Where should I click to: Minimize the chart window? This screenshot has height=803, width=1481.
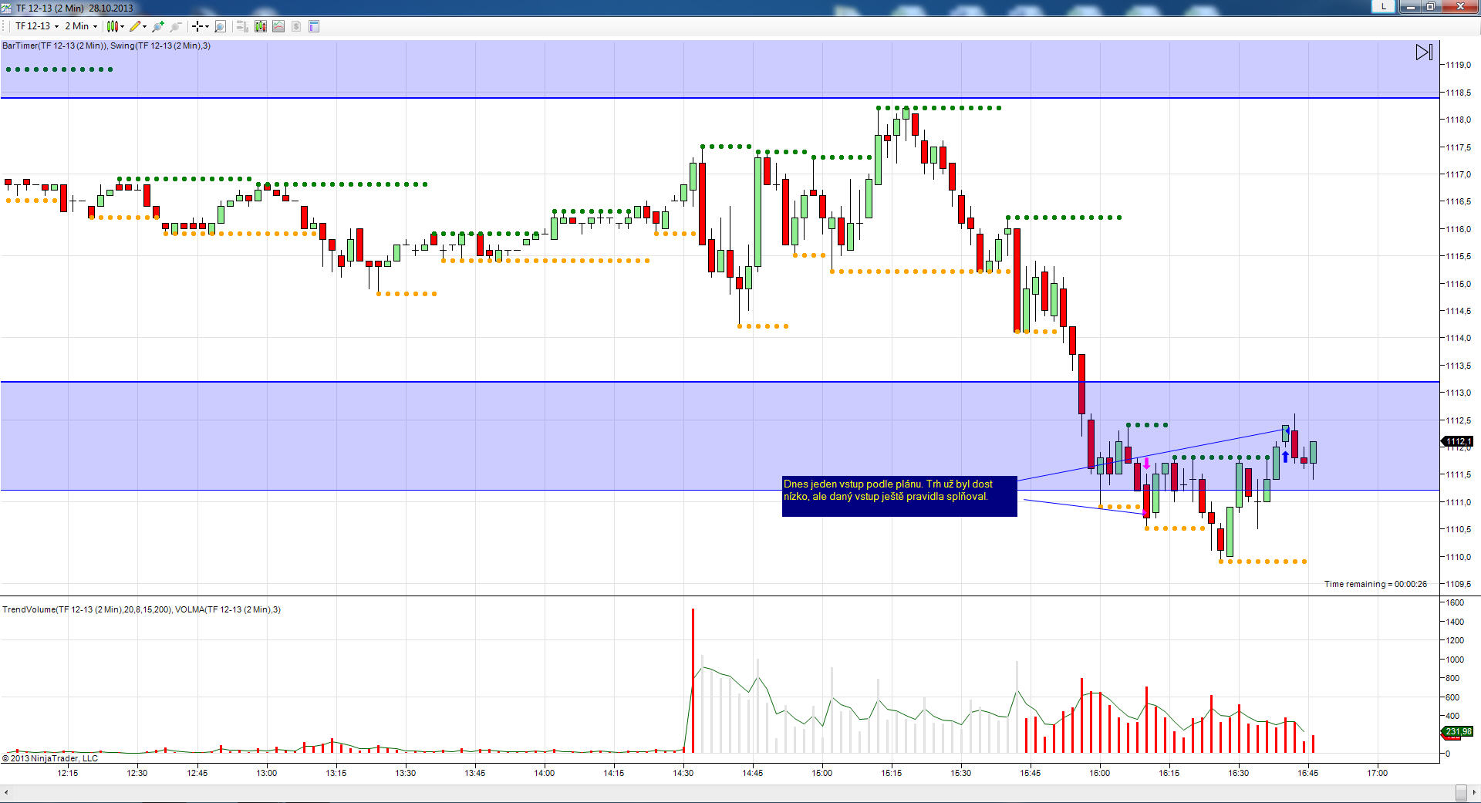[x=1410, y=7]
